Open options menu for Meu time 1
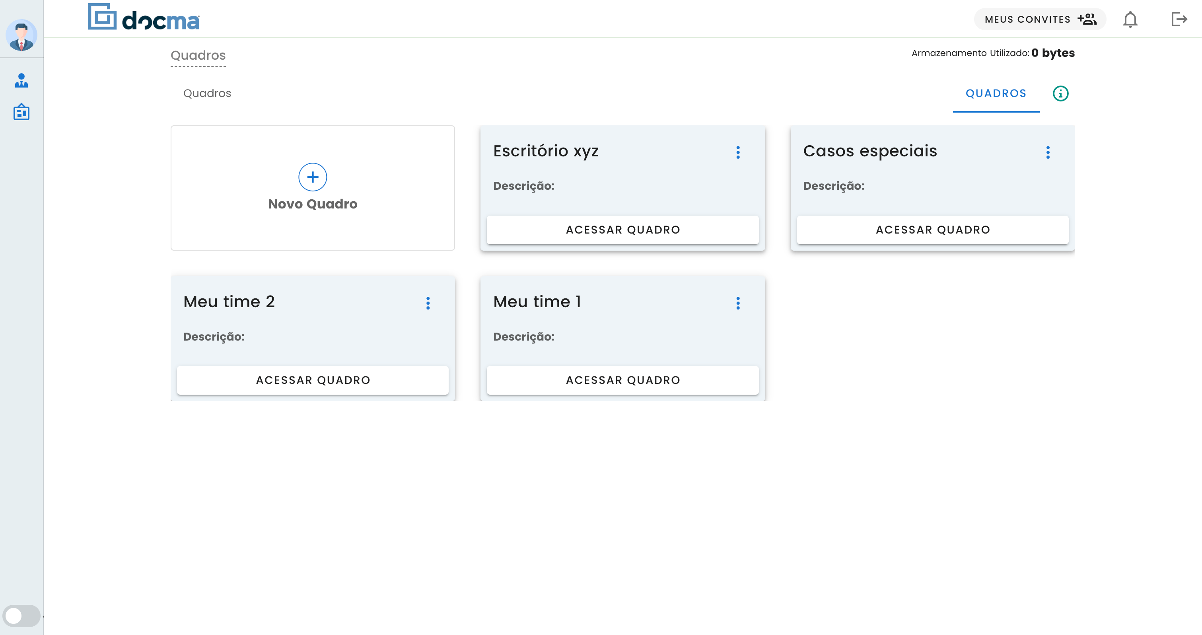 (738, 303)
